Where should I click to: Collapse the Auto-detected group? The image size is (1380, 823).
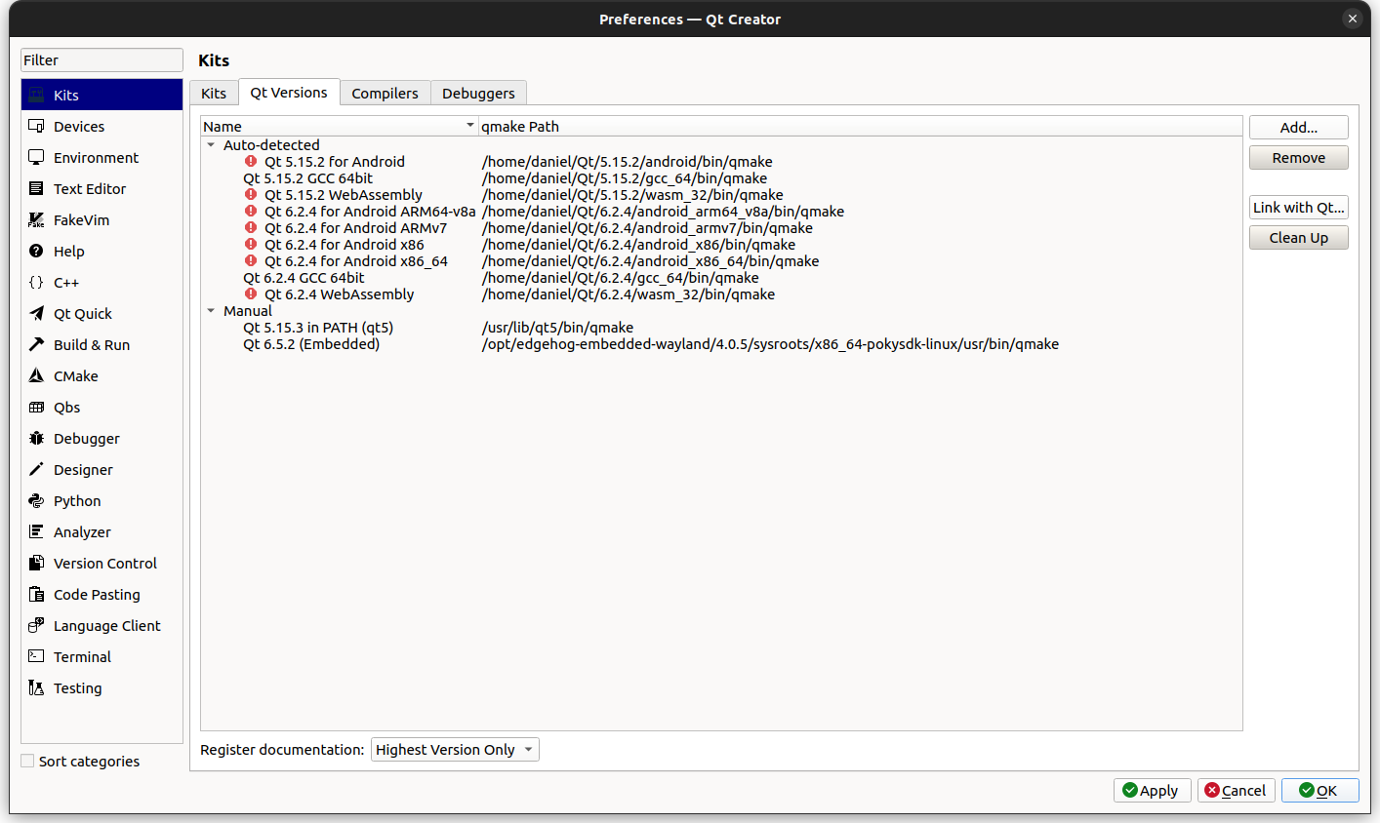point(211,144)
